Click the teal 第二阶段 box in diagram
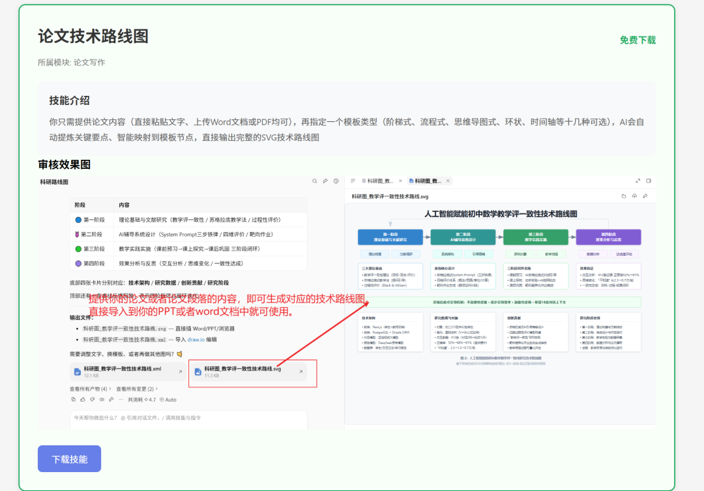 463,237
